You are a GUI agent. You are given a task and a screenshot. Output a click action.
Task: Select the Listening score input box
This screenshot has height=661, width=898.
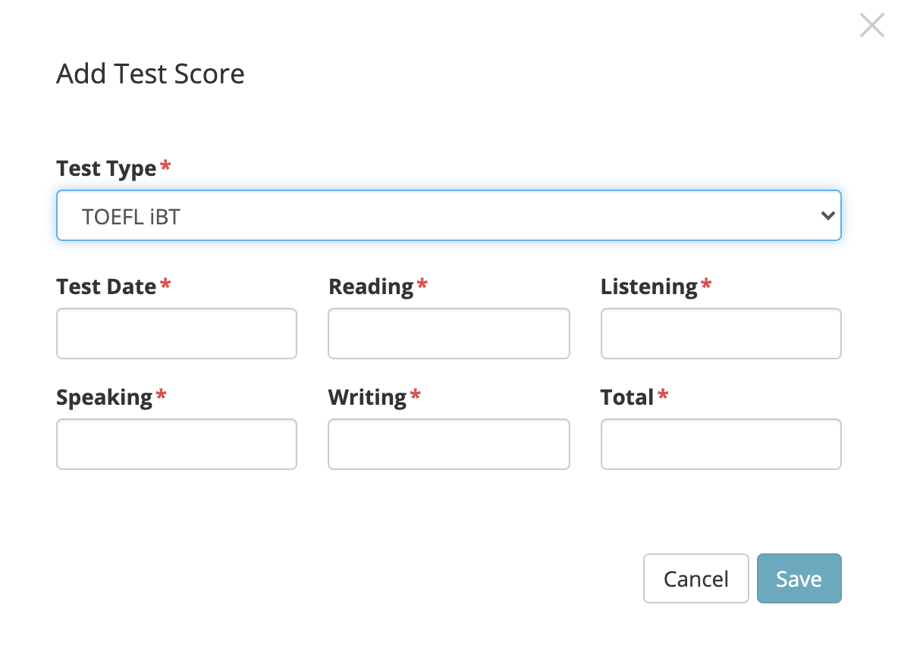pos(721,334)
